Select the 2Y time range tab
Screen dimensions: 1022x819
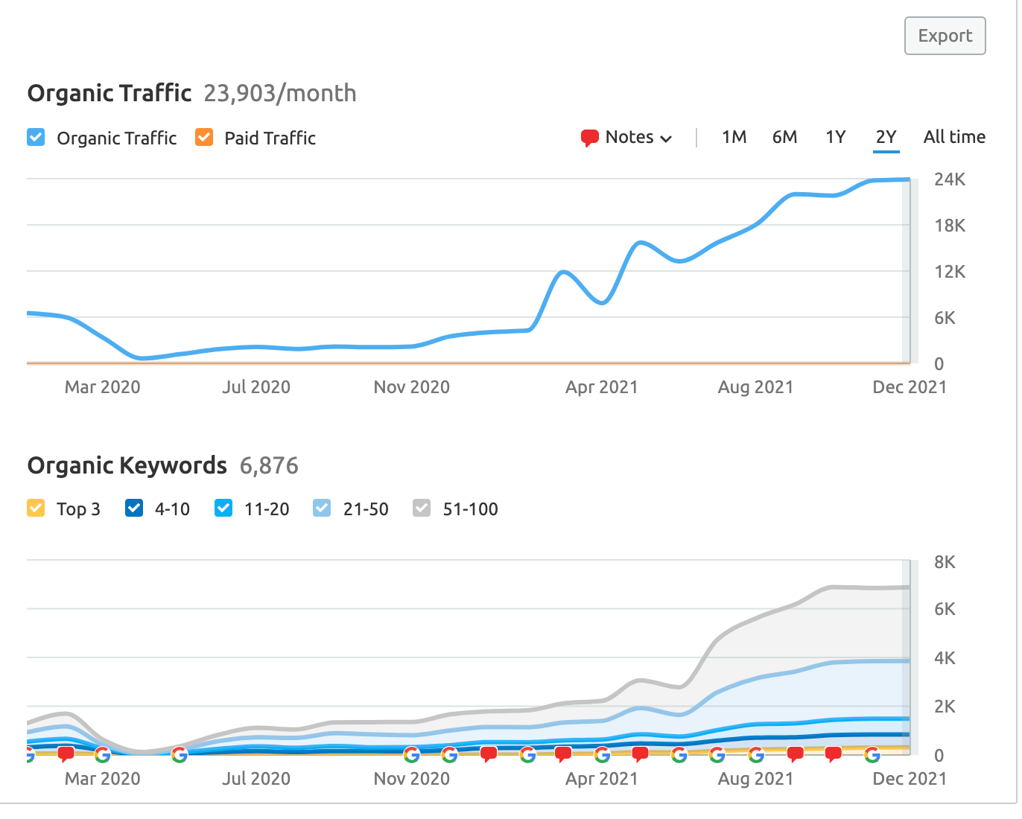[886, 137]
